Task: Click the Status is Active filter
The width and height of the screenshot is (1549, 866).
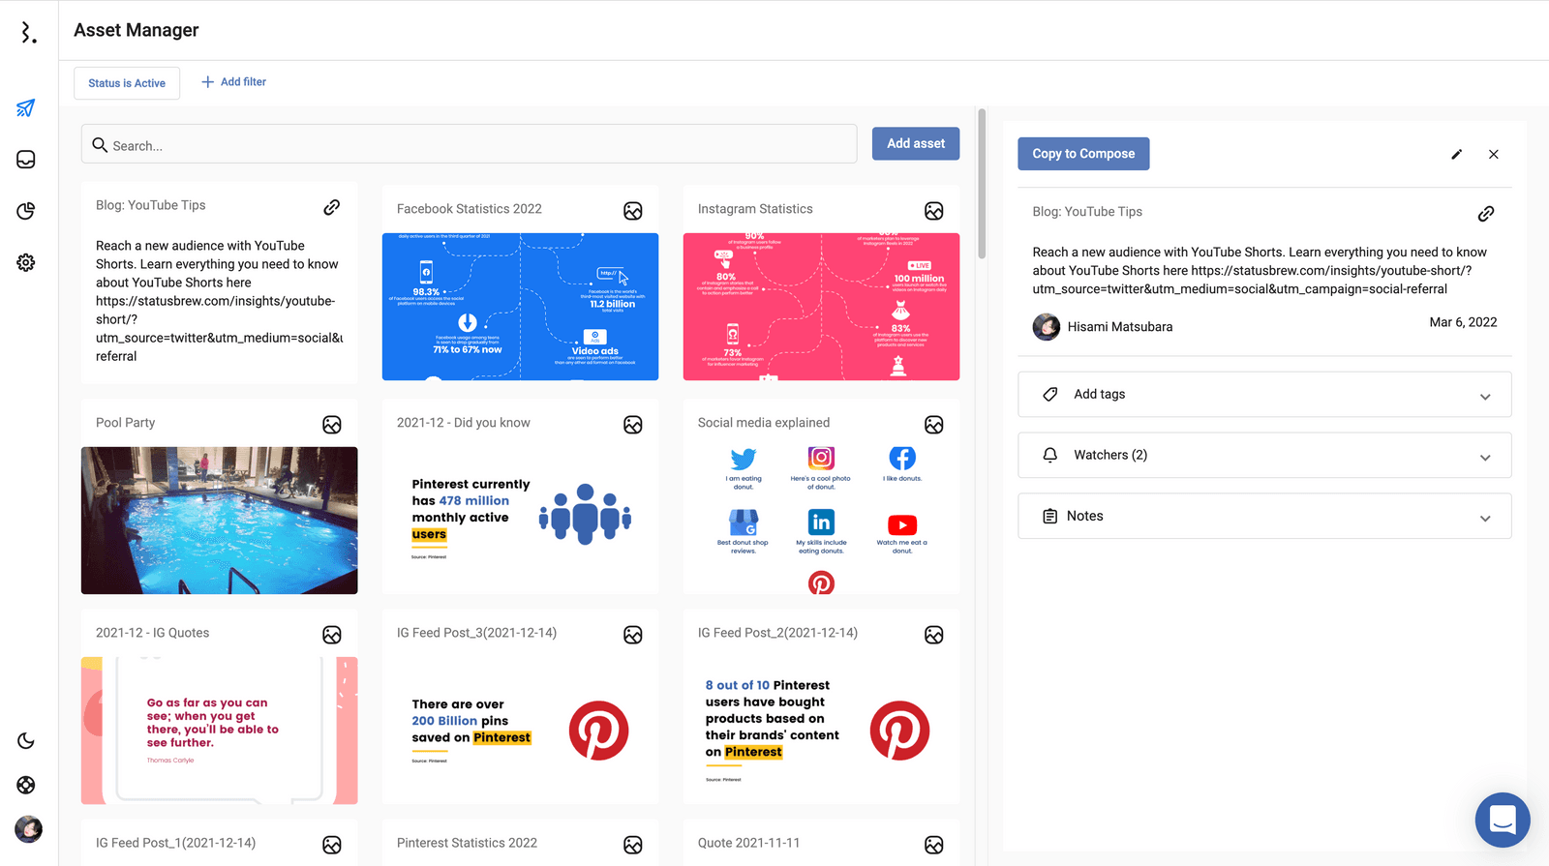Action: (127, 83)
